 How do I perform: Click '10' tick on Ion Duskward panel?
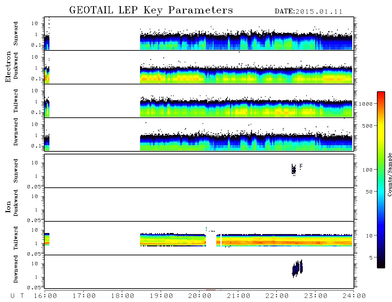(35, 197)
